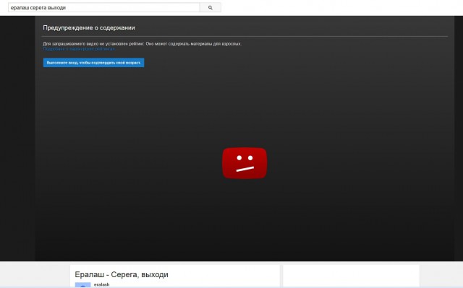Focus the search field containing 'ералаш серега выходи'
The height and width of the screenshot is (288, 463).
pos(104,8)
